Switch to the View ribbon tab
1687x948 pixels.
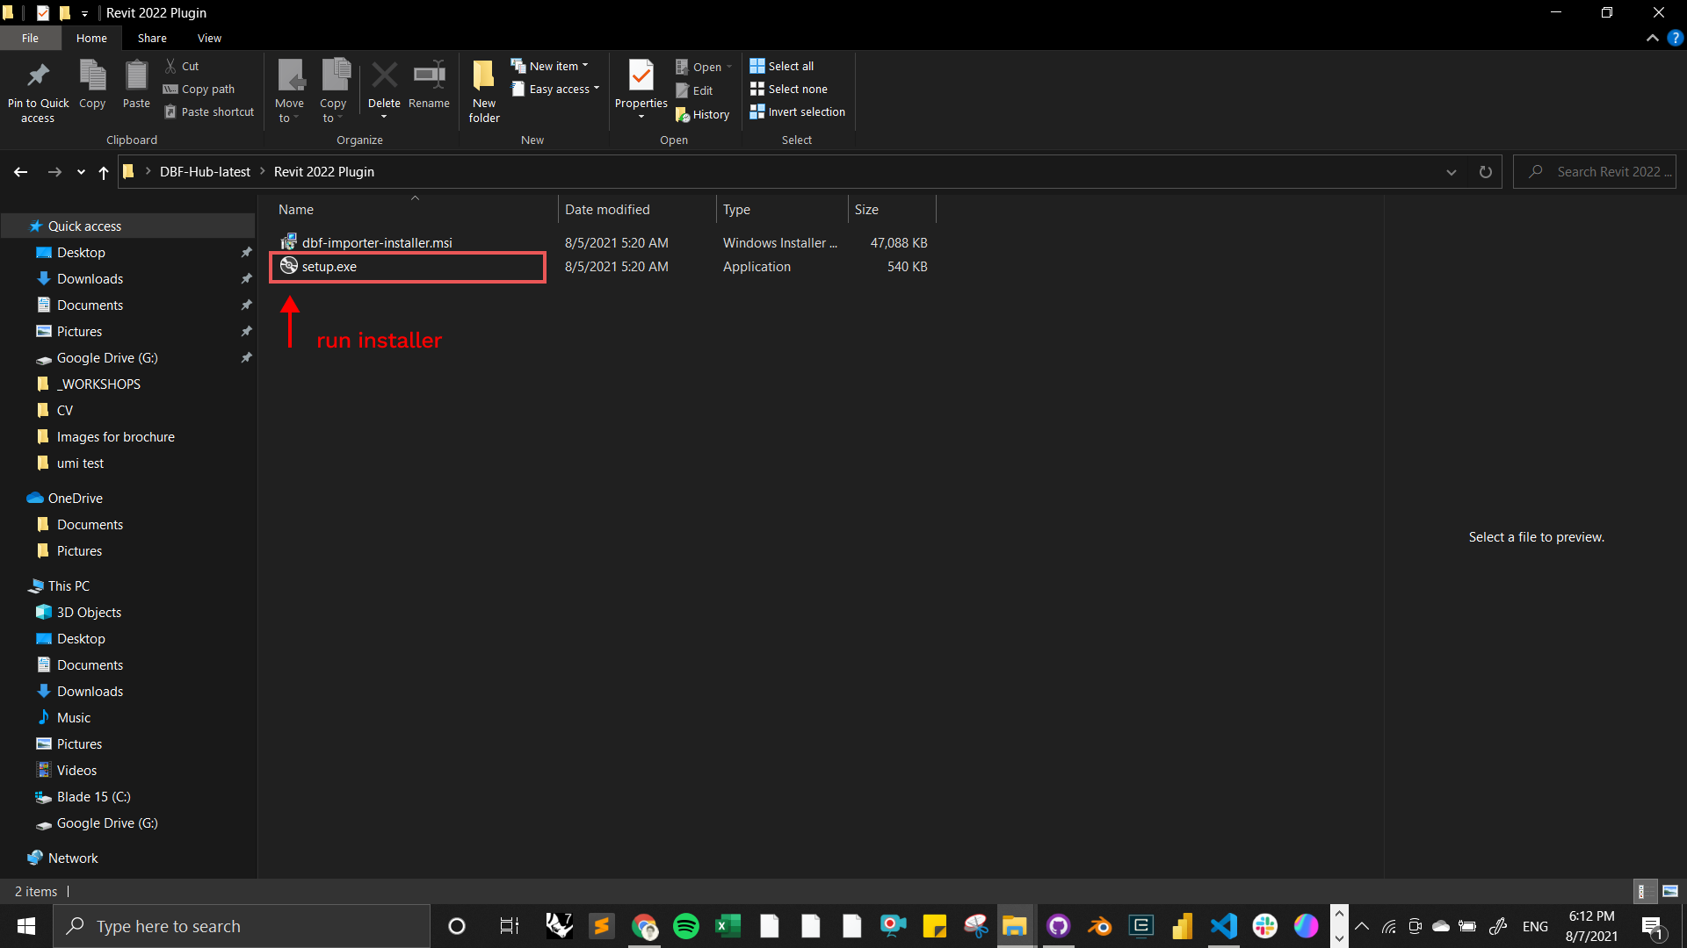tap(209, 38)
